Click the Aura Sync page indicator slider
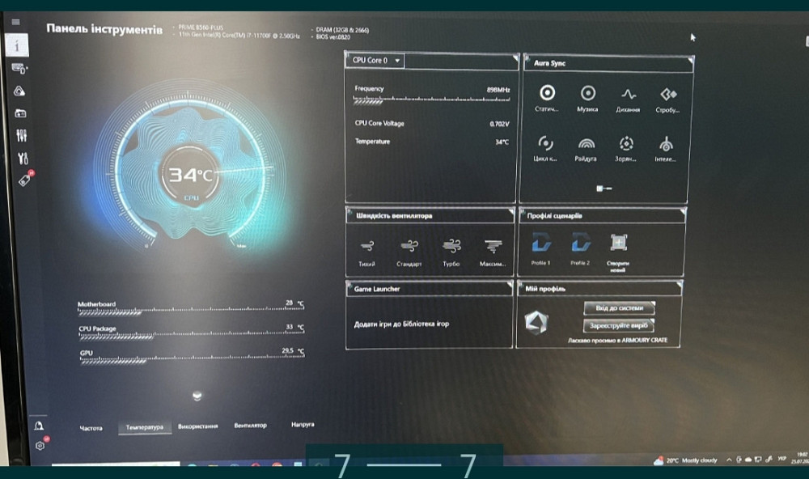This screenshot has height=479, width=809. coord(604,188)
